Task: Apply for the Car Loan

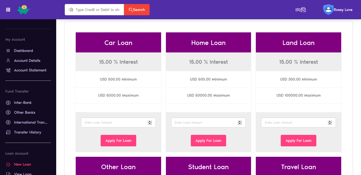Action: pyautogui.click(x=118, y=141)
